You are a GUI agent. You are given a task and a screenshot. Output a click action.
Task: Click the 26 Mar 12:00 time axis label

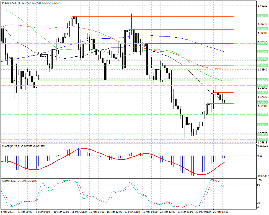[221, 212]
